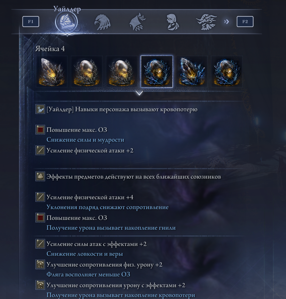Select the first crystal relic thumbnail
The image size is (286, 299).
(52, 71)
